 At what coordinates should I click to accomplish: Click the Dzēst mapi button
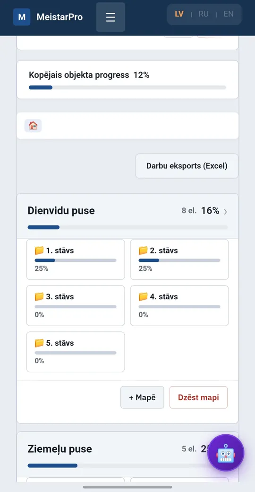[198, 397]
